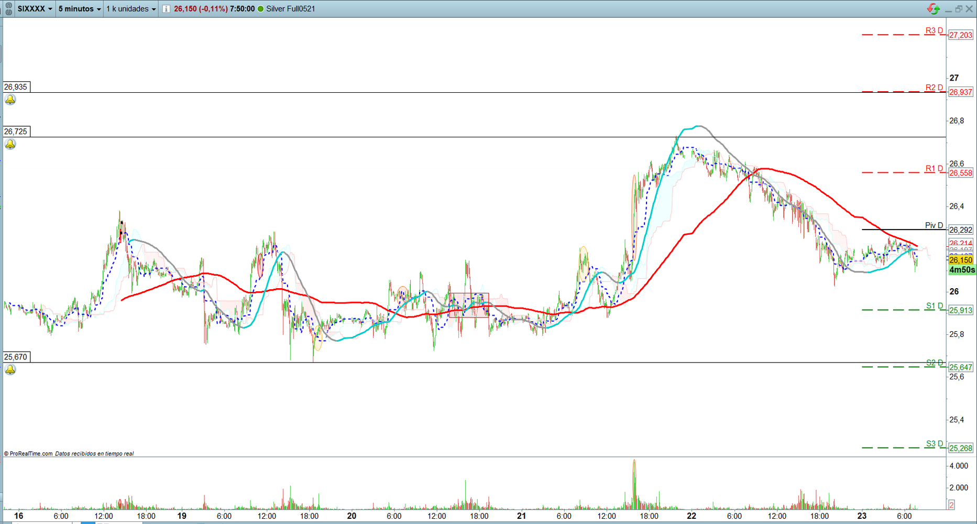Click the 26,558 resistance price tag
Viewport: 977px width, 524px height.
(x=961, y=173)
